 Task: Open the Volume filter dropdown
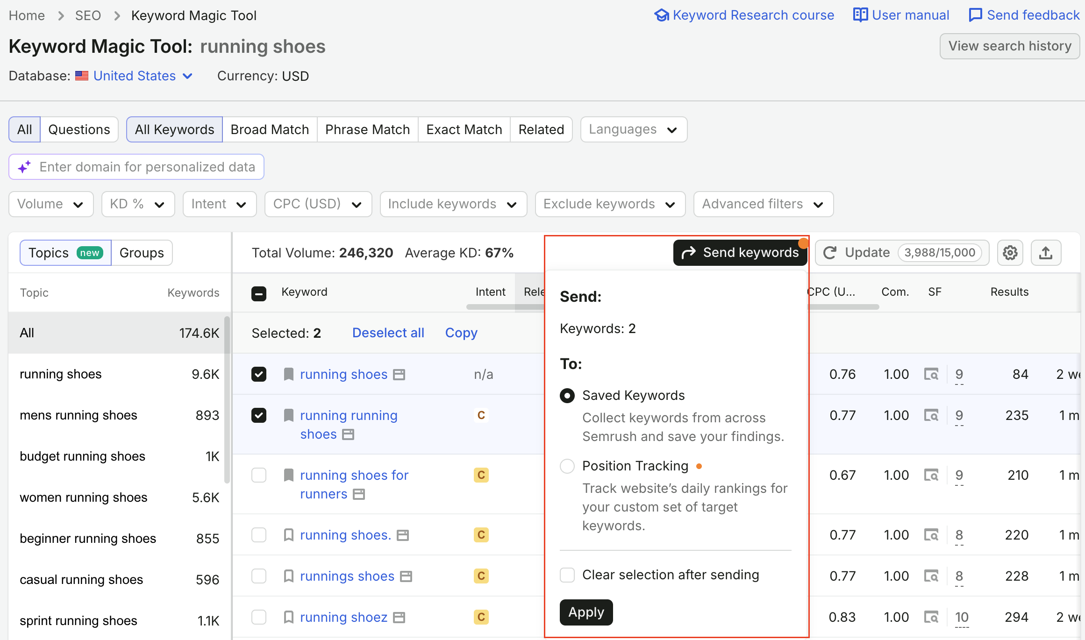click(x=51, y=204)
